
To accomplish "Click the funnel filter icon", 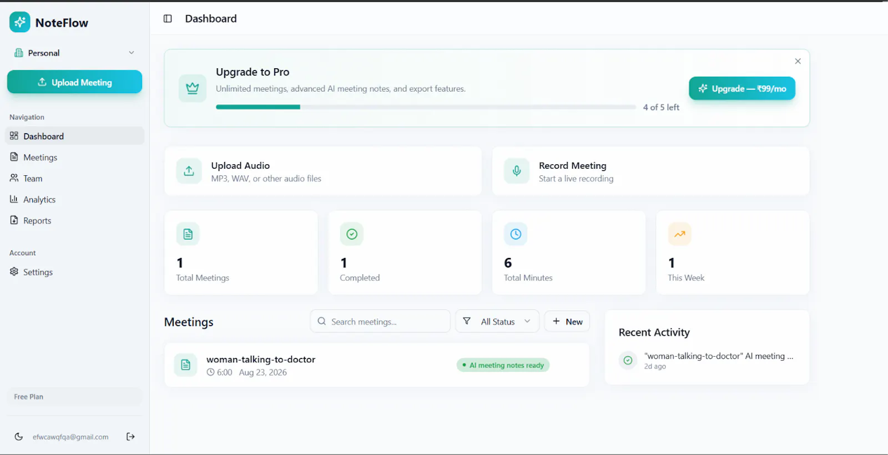I will pyautogui.click(x=467, y=321).
